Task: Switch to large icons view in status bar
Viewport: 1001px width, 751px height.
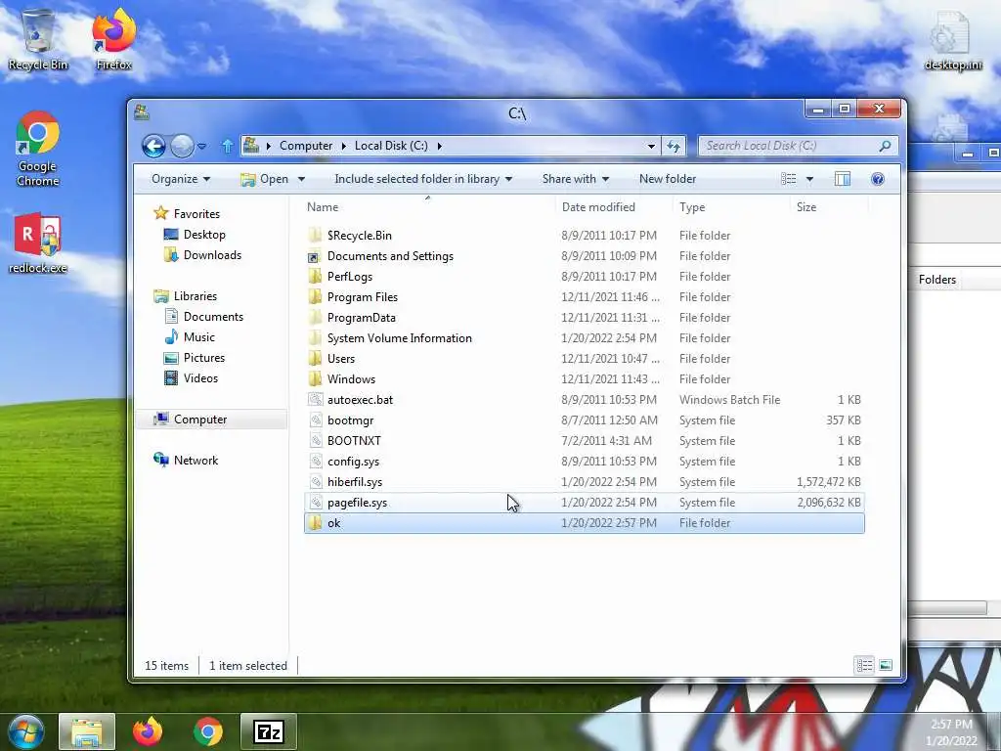Action: click(x=886, y=665)
